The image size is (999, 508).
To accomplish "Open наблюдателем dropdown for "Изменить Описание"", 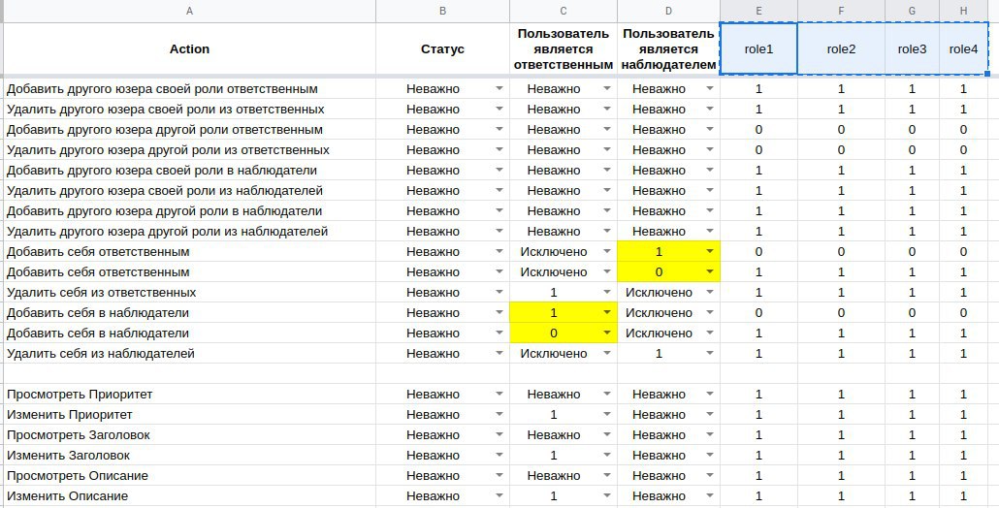I will 710,496.
